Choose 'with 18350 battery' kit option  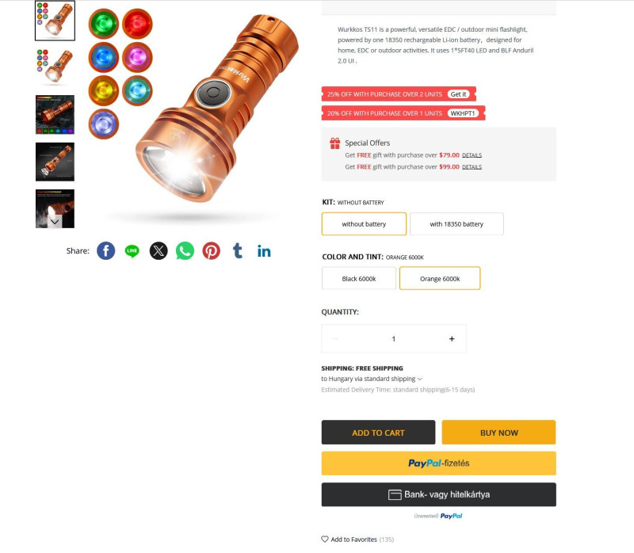[x=456, y=223]
